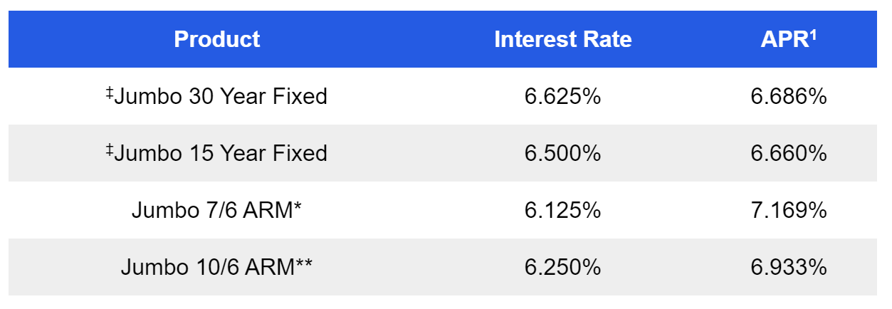This screenshot has height=309, width=892.
Task: Select the 6.660% APR cell
Action: point(788,153)
